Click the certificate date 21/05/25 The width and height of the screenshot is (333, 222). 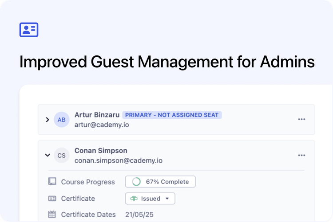point(139,214)
